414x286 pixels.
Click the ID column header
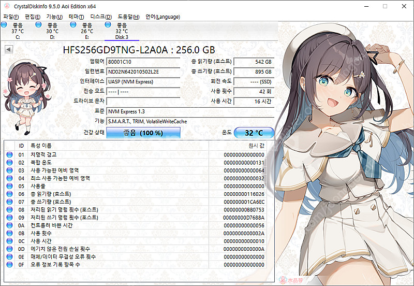pos(22,146)
